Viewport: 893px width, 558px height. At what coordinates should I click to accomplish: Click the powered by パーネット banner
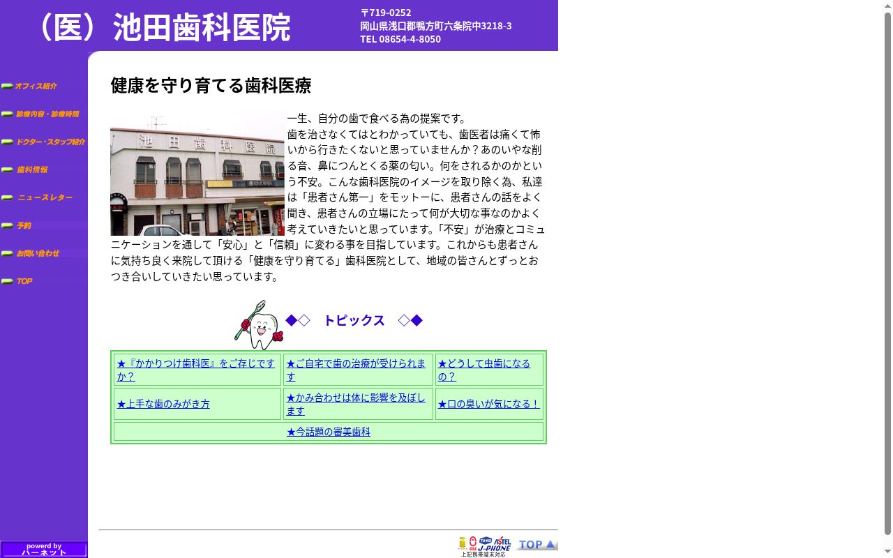[44, 550]
